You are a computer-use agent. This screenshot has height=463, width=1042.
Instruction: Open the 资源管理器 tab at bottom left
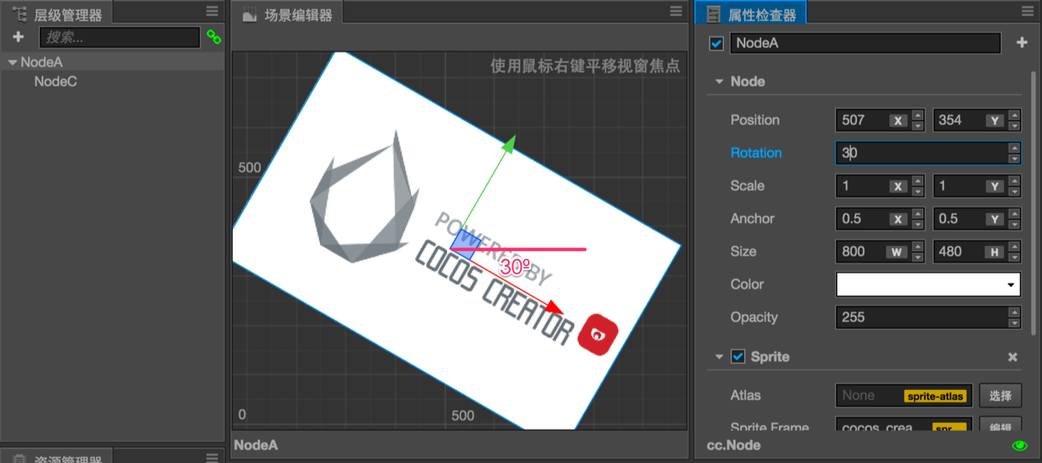(x=57, y=457)
